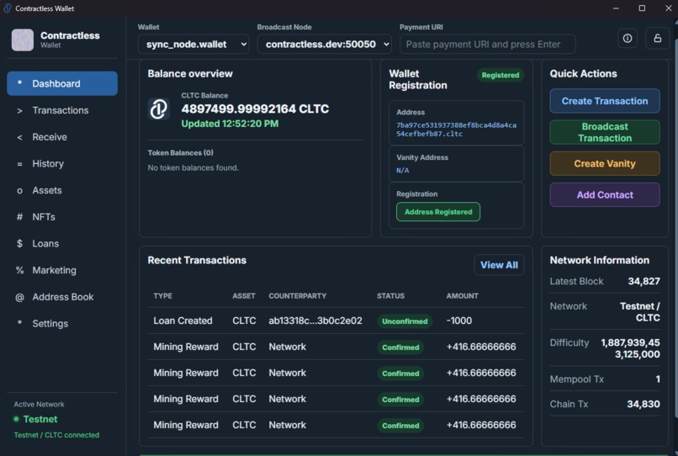Open Transactions in the sidebar
Image resolution: width=678 pixels, height=456 pixels.
tap(62, 110)
